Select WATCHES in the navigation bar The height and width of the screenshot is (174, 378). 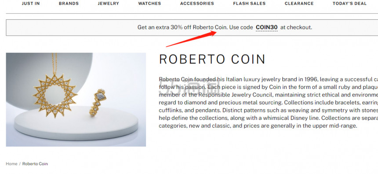(149, 4)
